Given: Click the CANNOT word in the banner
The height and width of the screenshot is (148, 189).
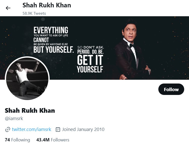Looking at the screenshot, I should [x=41, y=40].
